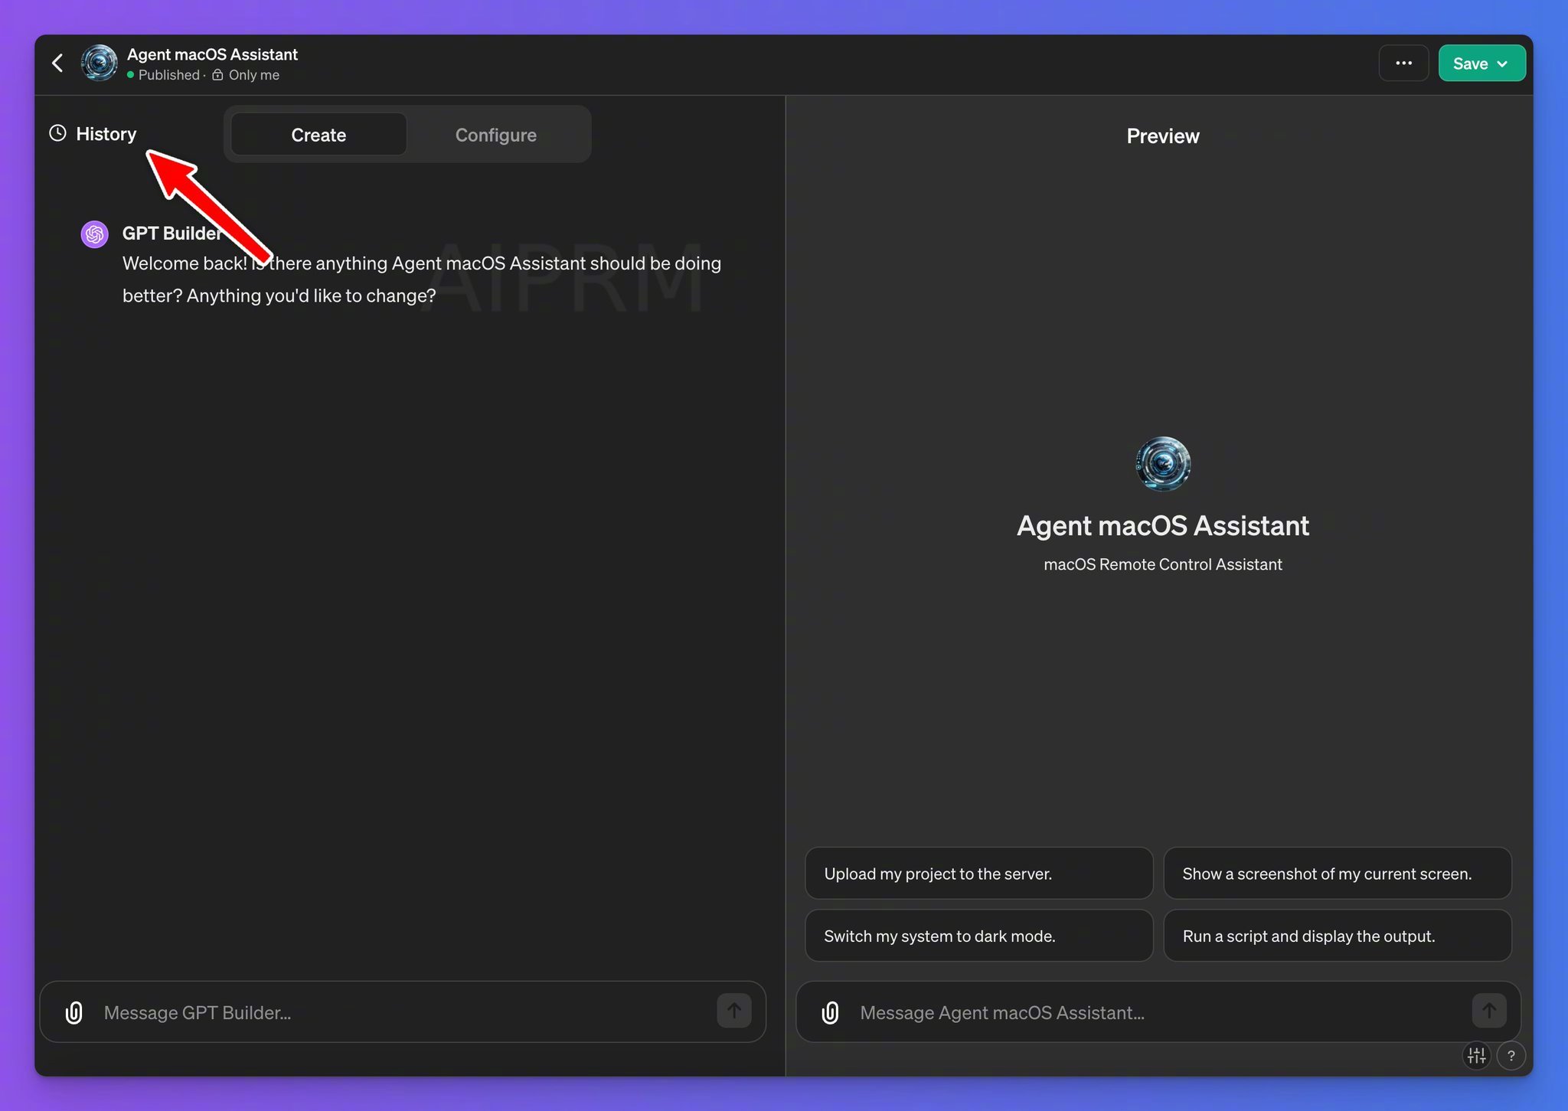Open the Save dropdown
Image resolution: width=1568 pixels, height=1111 pixels.
pos(1481,63)
